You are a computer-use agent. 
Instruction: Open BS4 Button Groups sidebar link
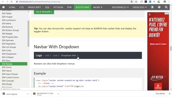10,30
